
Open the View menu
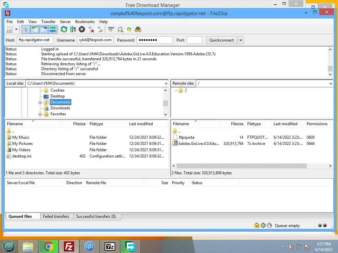point(32,22)
